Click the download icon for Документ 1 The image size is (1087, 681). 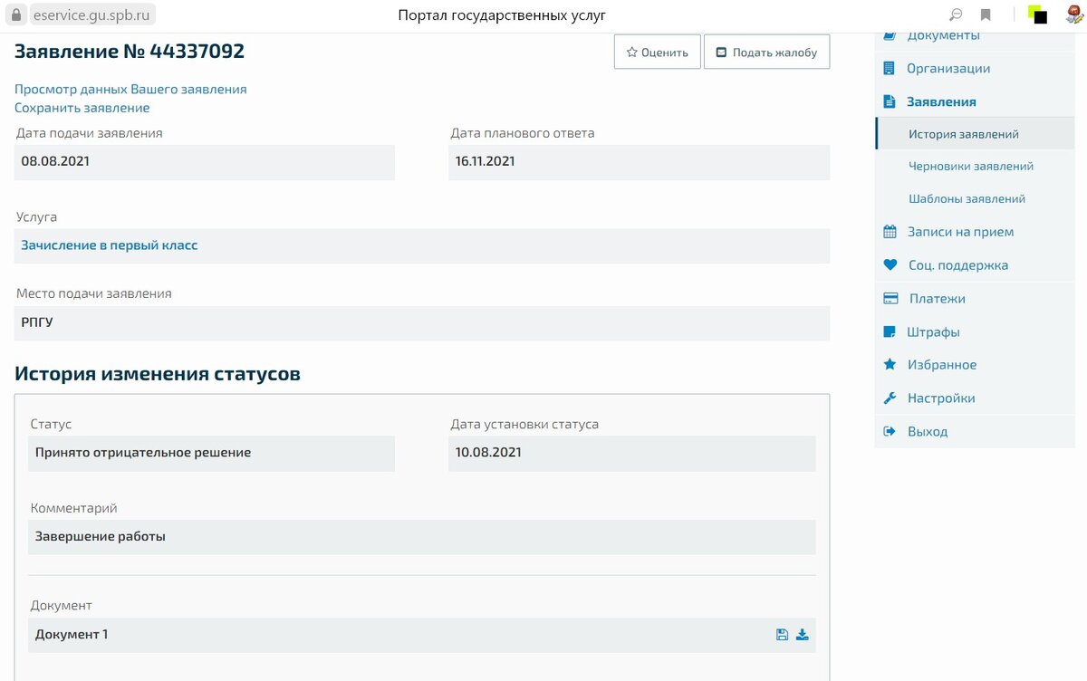803,635
